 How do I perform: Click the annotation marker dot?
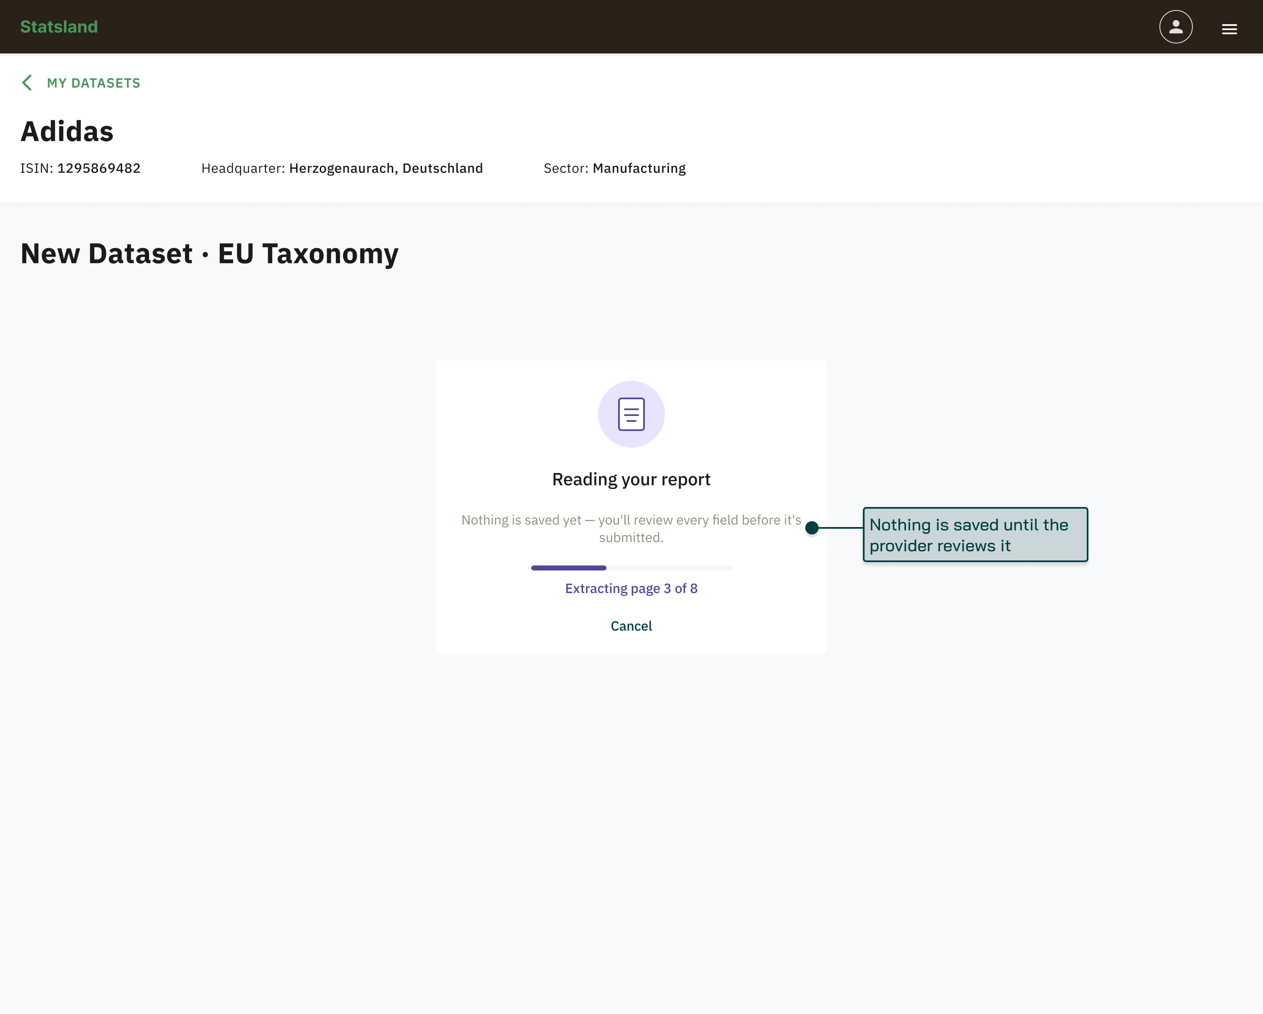click(x=812, y=528)
